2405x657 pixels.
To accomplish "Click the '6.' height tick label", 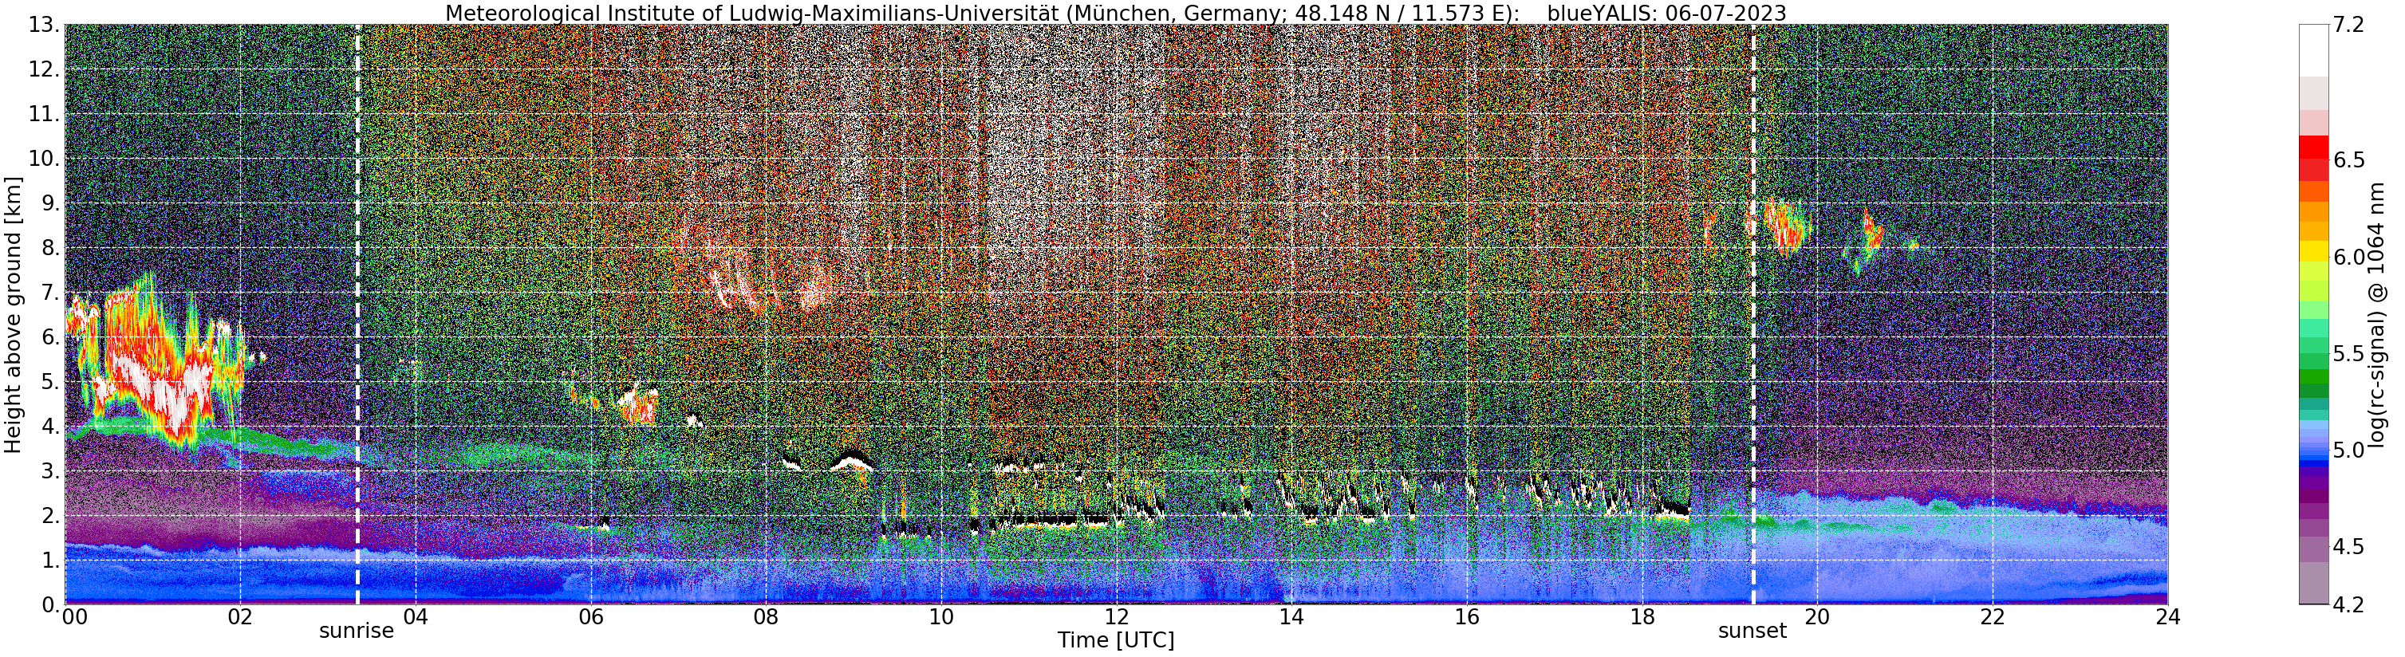I will click(x=49, y=337).
